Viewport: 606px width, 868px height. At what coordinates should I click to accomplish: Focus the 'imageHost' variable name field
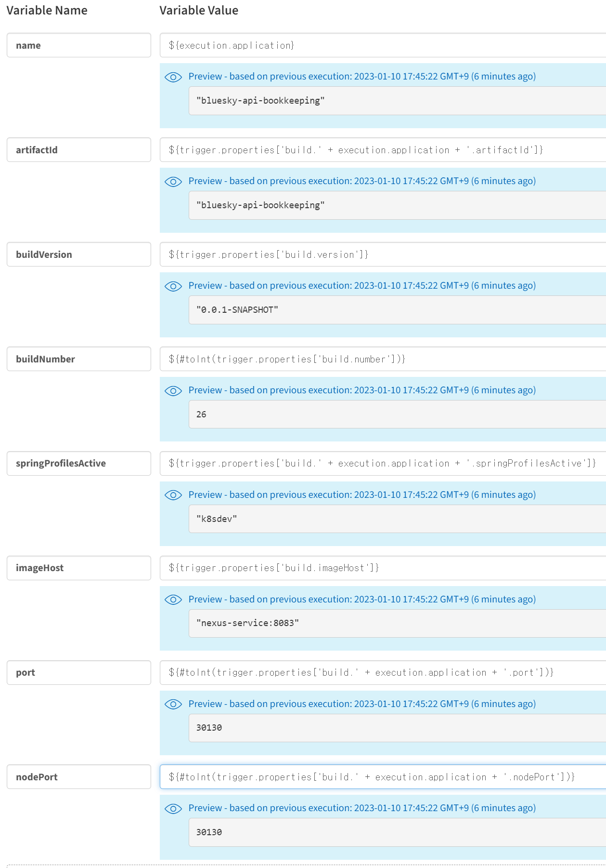[x=79, y=568]
